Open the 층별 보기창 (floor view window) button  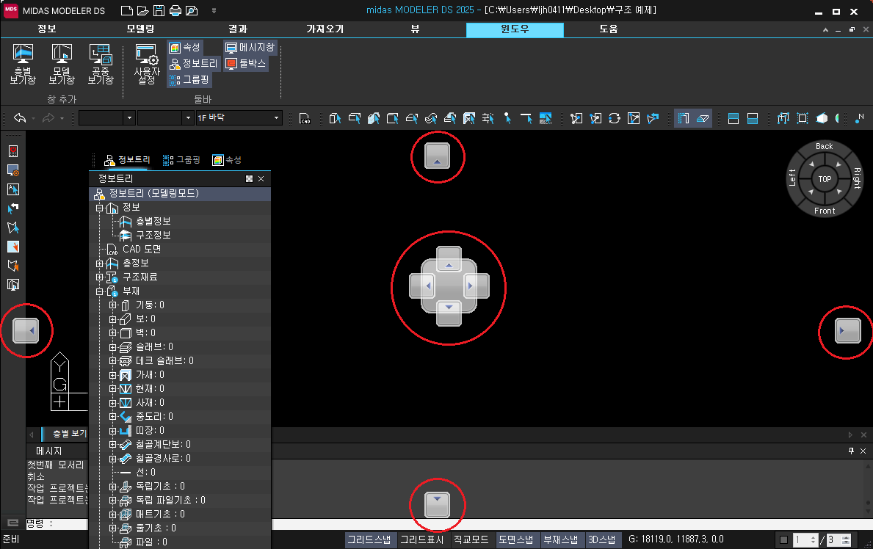23,65
